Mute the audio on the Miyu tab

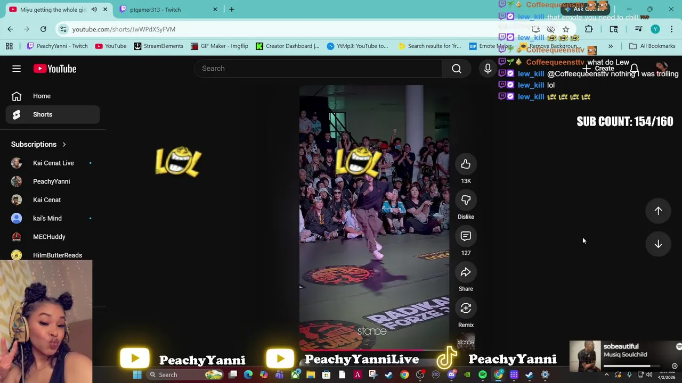point(94,10)
